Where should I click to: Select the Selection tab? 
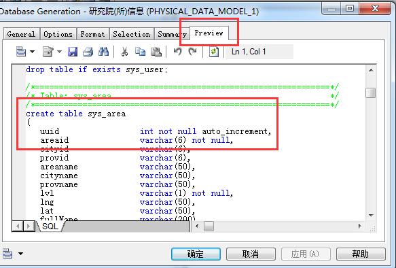[x=132, y=34]
